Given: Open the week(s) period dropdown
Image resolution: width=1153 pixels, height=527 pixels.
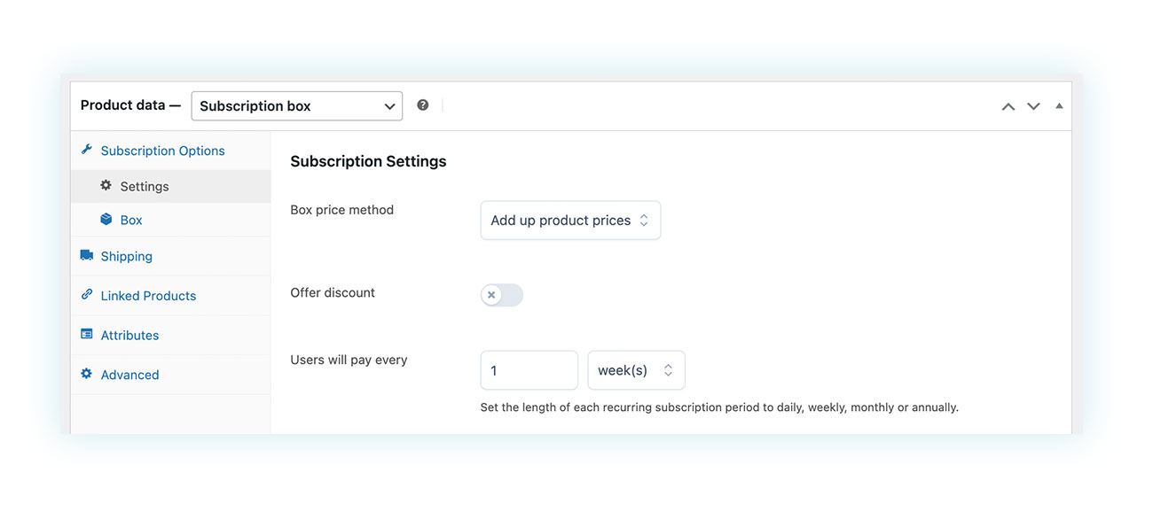Looking at the screenshot, I should 636,370.
